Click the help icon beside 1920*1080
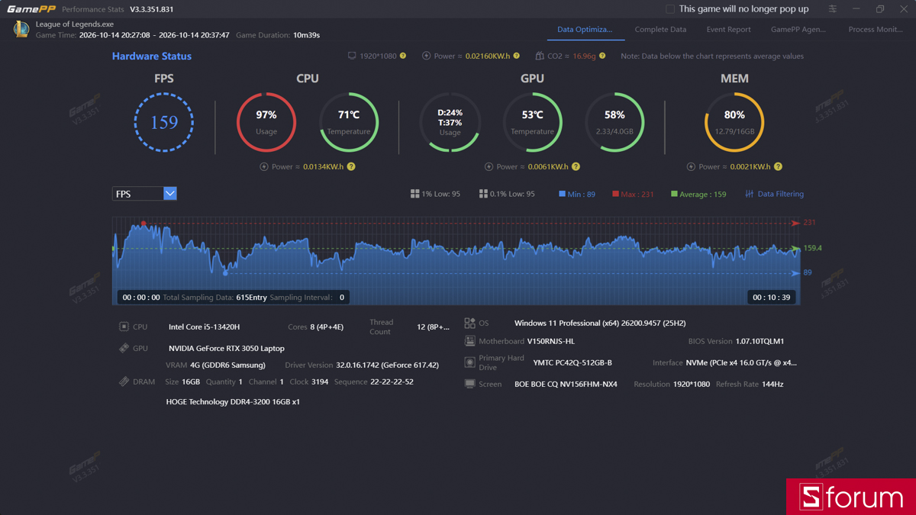 pos(403,56)
